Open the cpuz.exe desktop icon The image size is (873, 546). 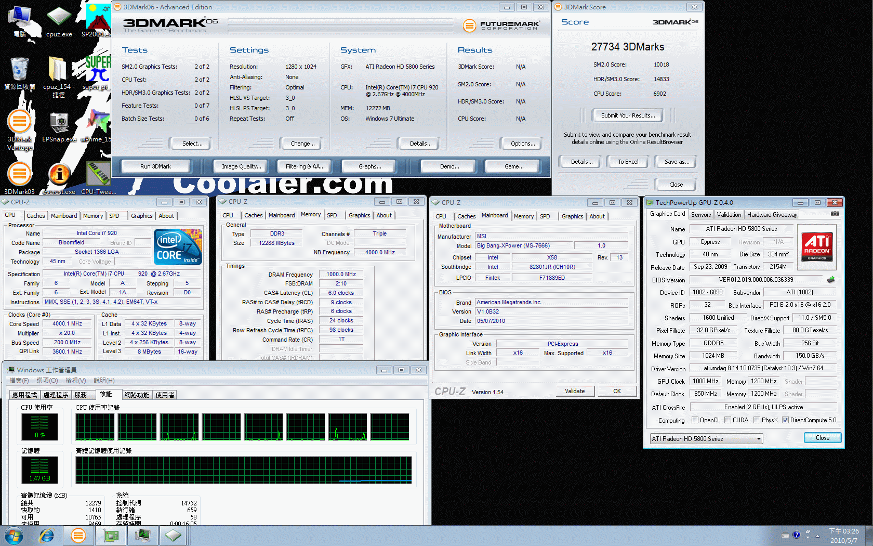[59, 21]
